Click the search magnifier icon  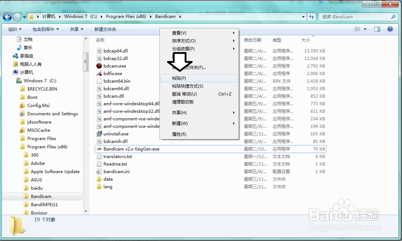pos(393,16)
